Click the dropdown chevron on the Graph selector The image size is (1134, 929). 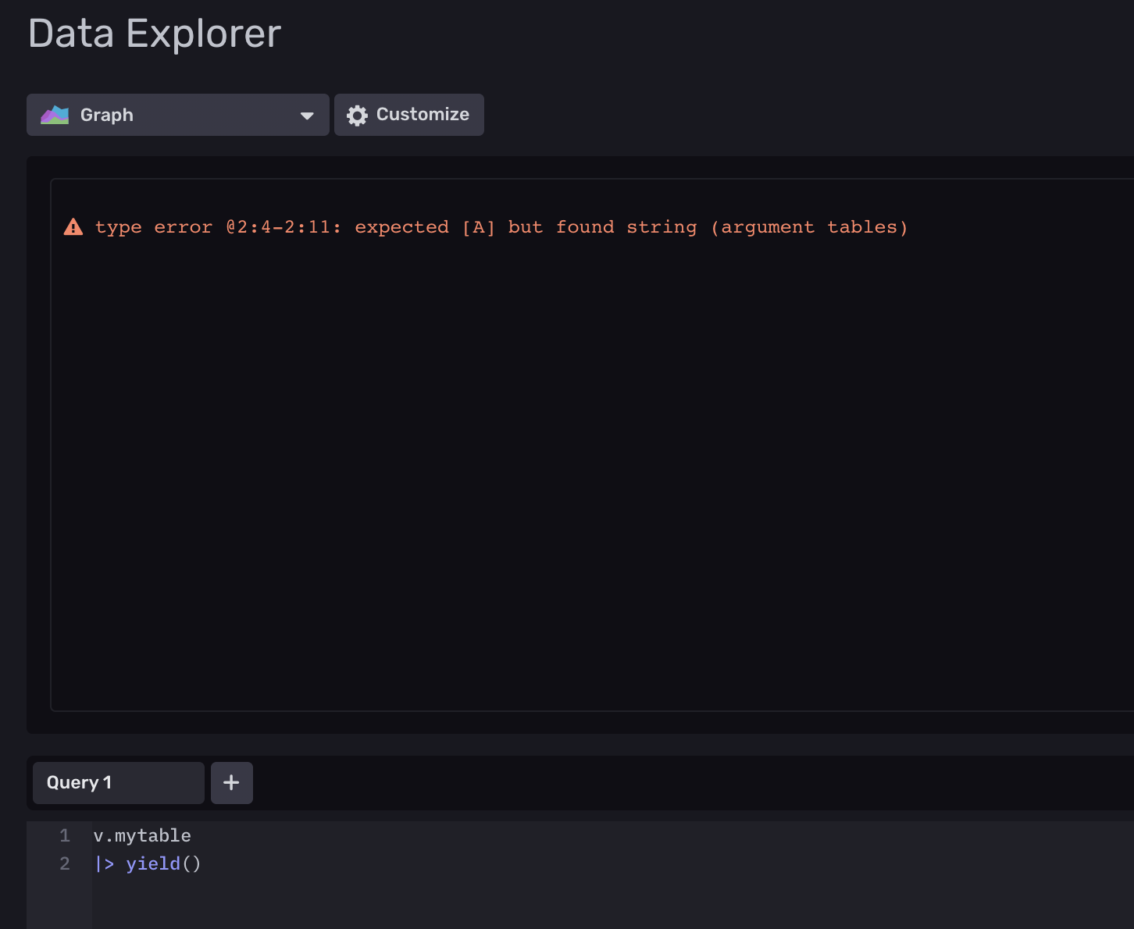[305, 115]
